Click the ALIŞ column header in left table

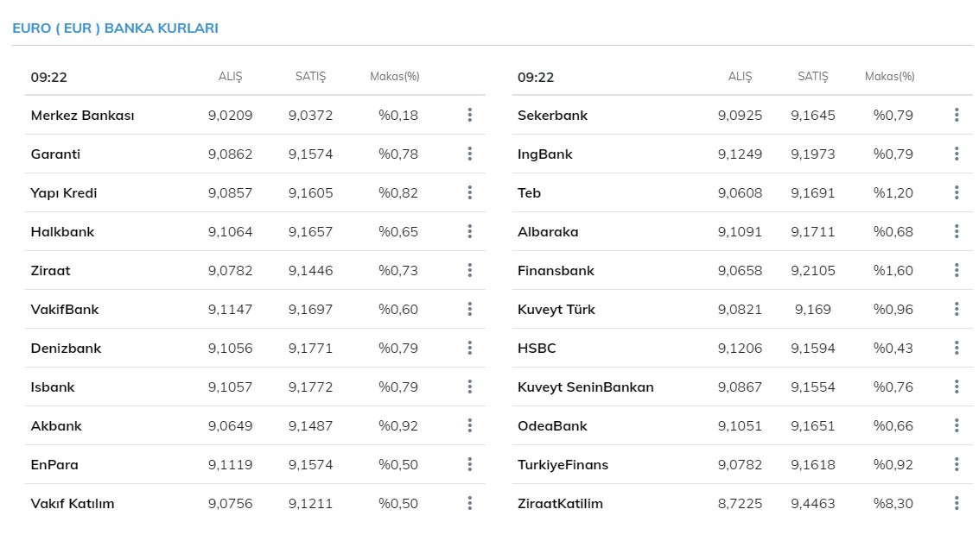(230, 77)
